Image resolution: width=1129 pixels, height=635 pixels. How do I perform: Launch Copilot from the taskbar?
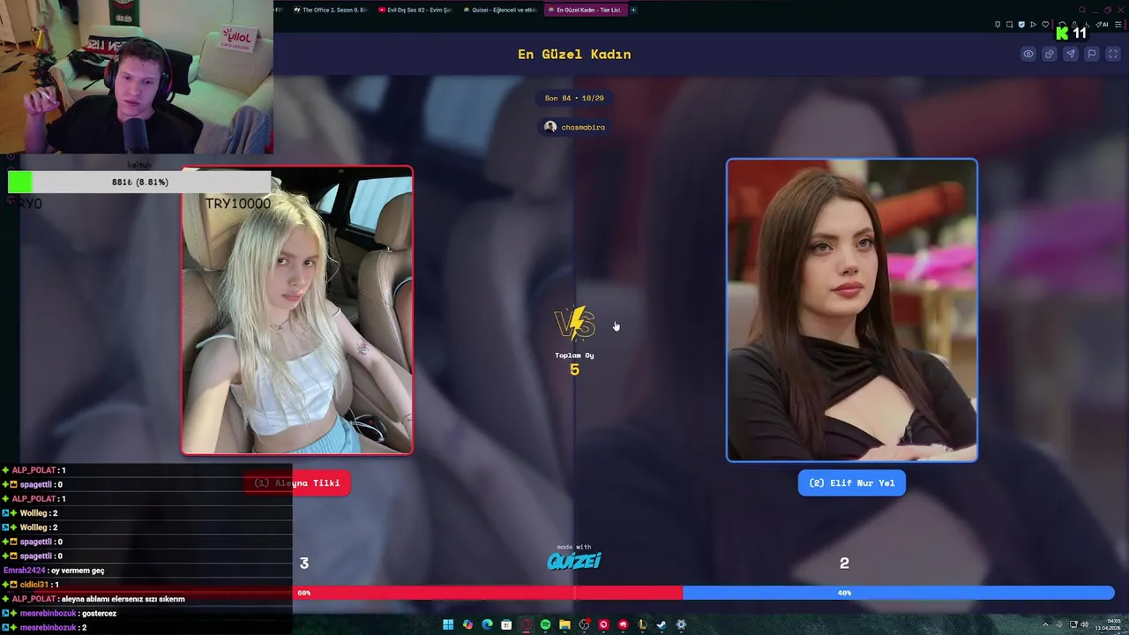coord(467,624)
